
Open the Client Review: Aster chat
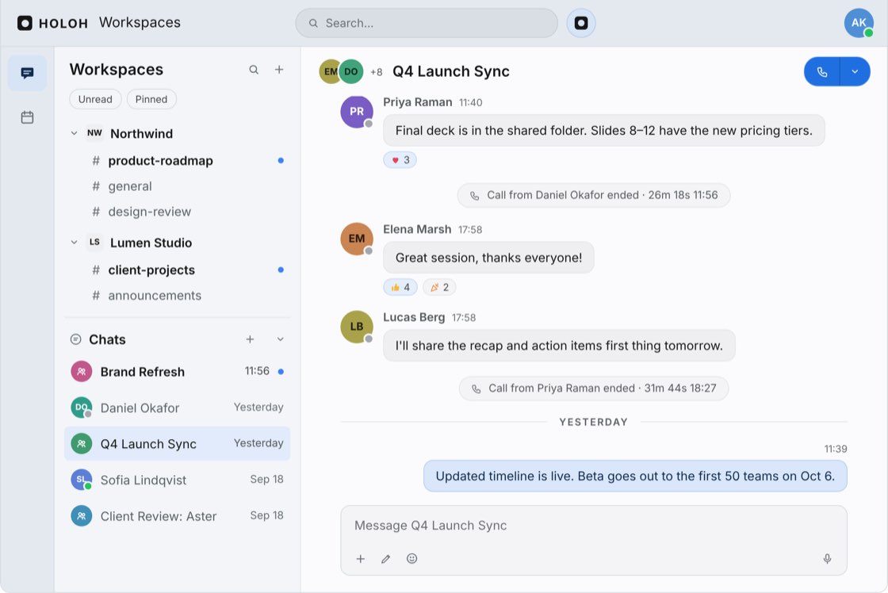(178, 516)
